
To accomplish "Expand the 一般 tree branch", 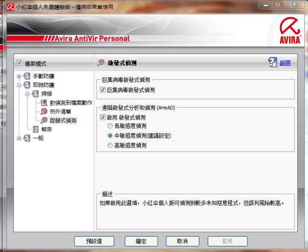I will pos(19,138).
